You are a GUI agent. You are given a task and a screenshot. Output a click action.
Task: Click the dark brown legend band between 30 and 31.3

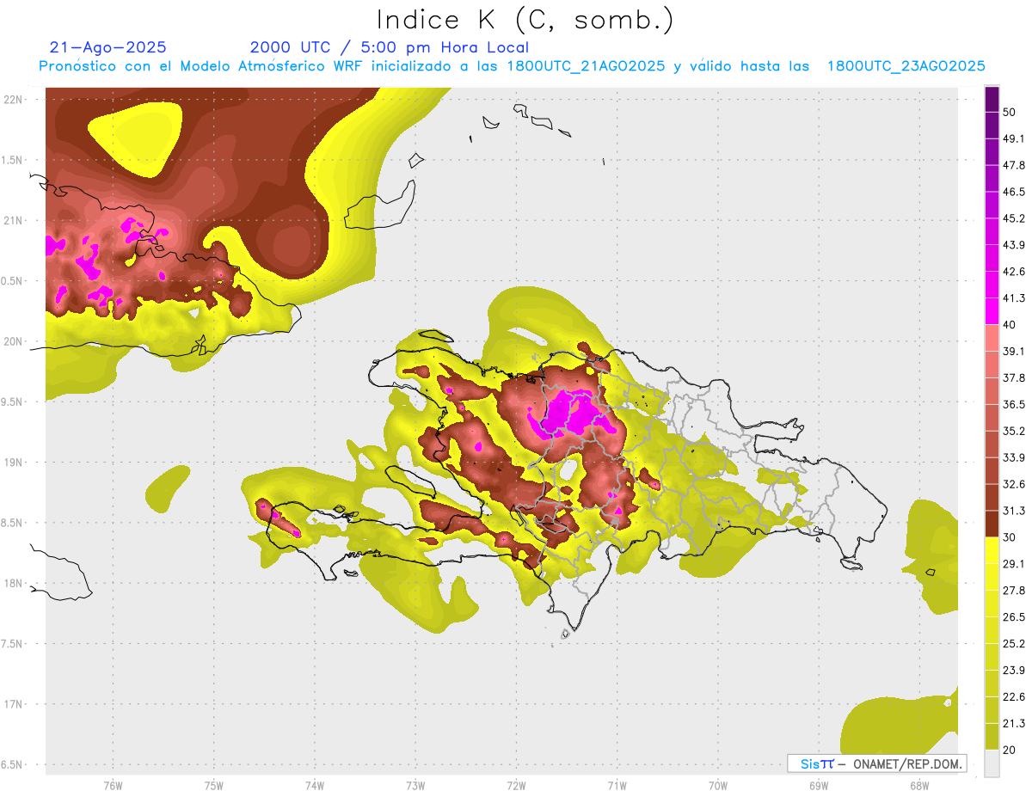[992, 524]
